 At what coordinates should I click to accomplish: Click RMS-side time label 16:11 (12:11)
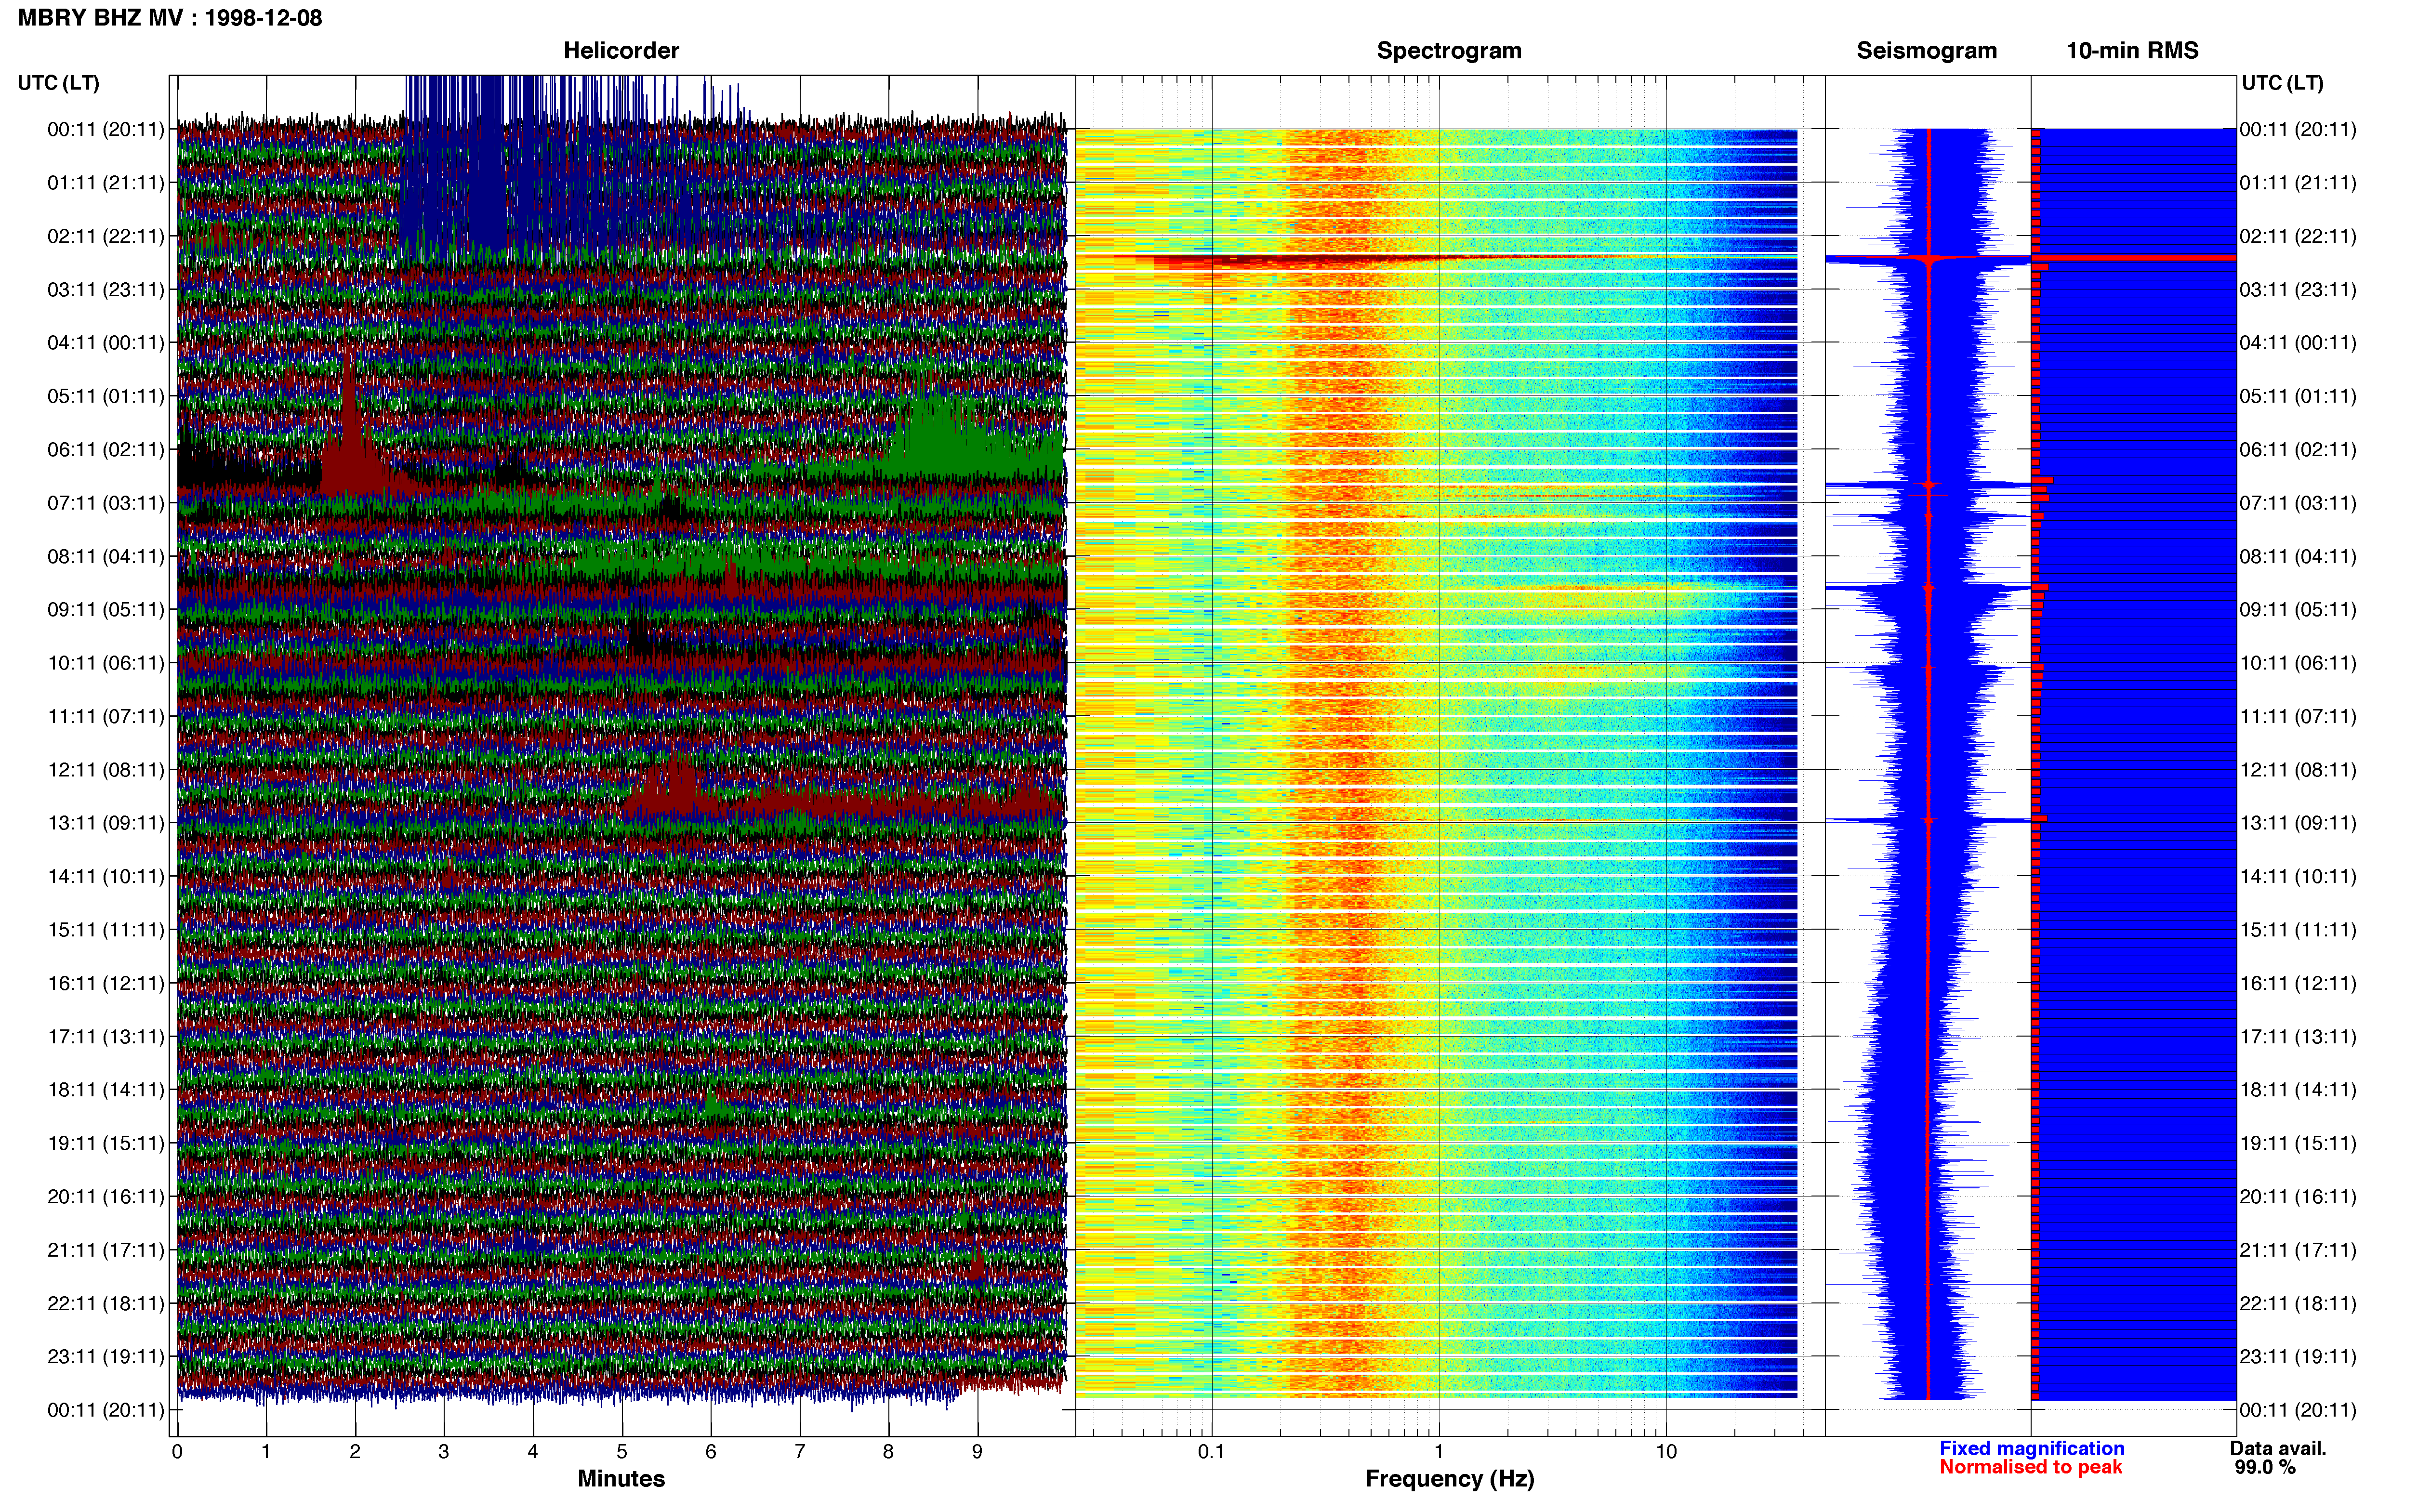tap(2298, 983)
